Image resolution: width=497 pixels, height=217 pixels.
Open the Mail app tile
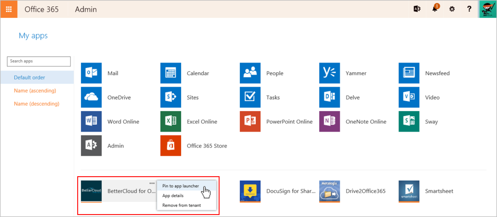[91, 73]
